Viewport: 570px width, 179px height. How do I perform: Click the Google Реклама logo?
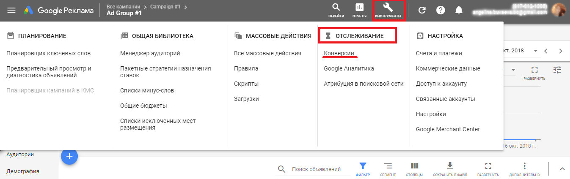point(59,10)
